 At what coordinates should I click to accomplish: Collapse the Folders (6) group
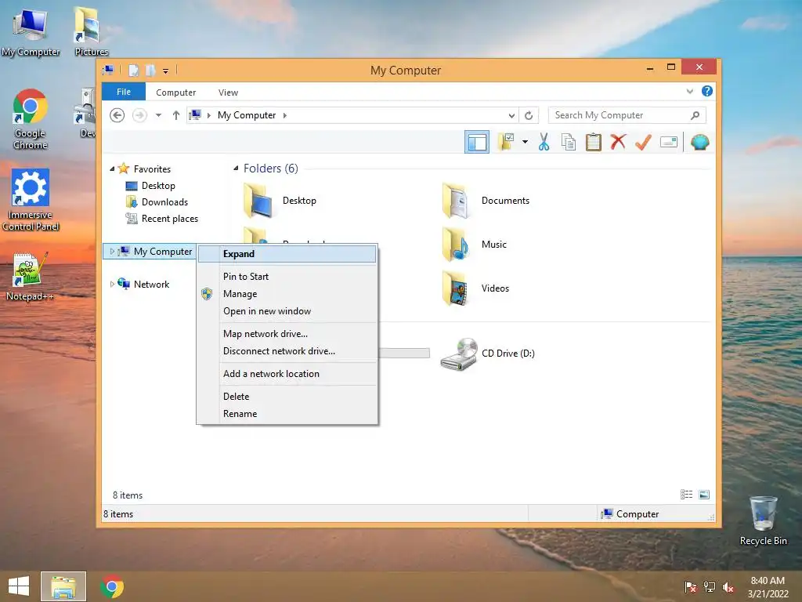pos(236,169)
